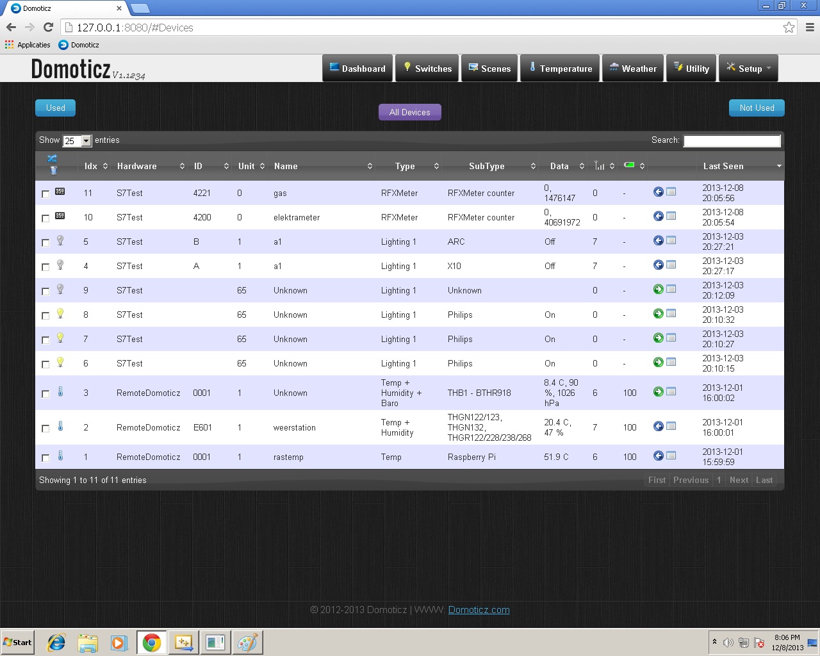Sort table by signal strength column
The image size is (820, 656).
click(x=604, y=166)
